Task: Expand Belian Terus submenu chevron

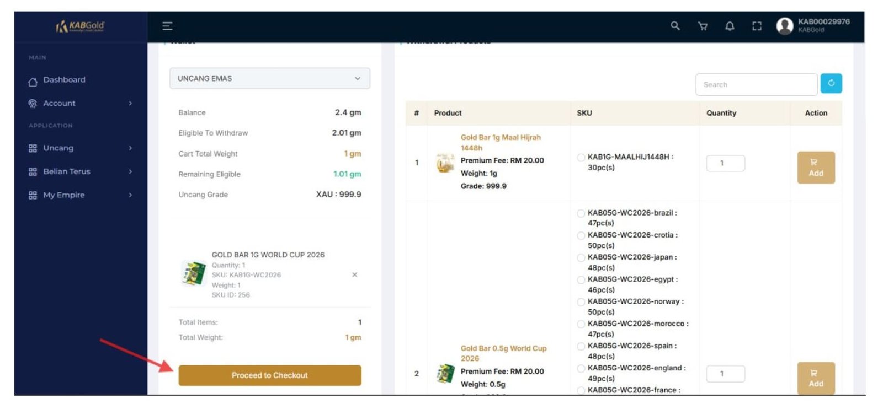Action: [130, 171]
